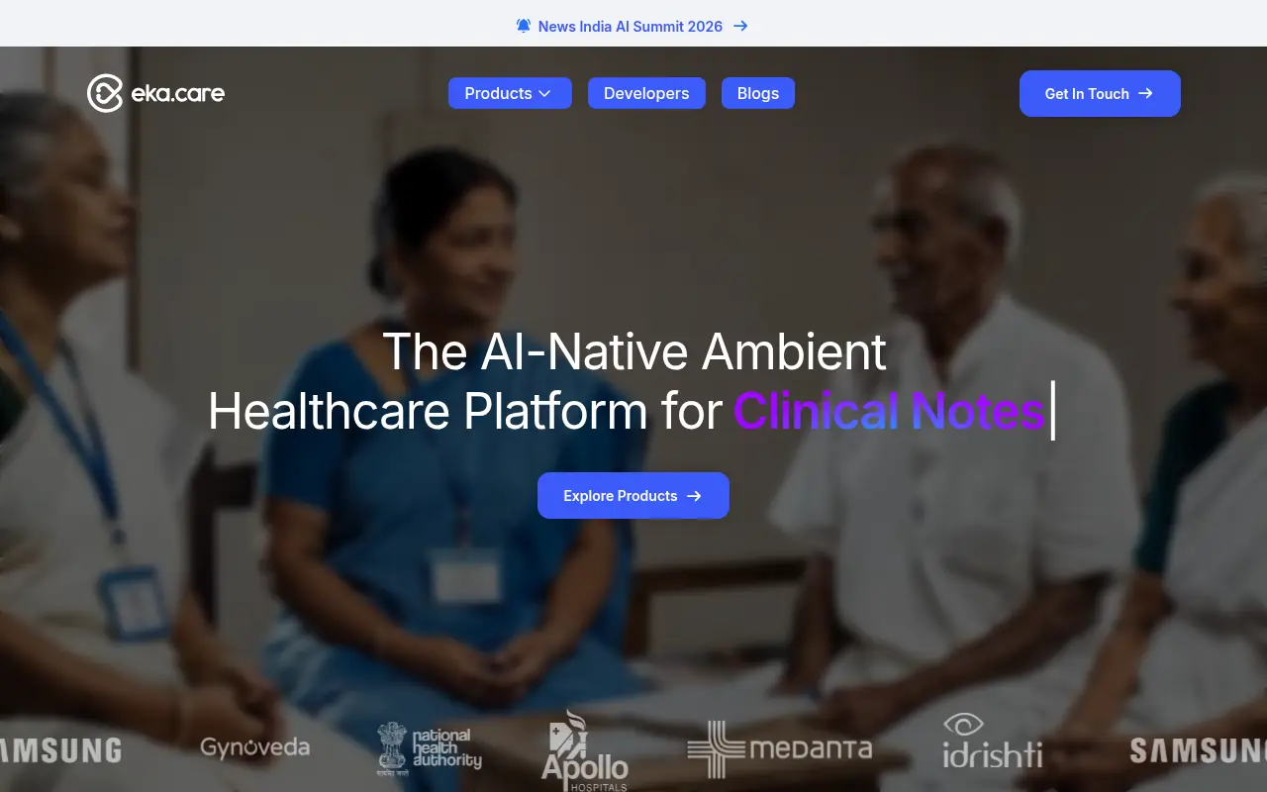The width and height of the screenshot is (1267, 792).
Task: Open the News India AI Summit 2026 link
Action: click(x=632, y=26)
